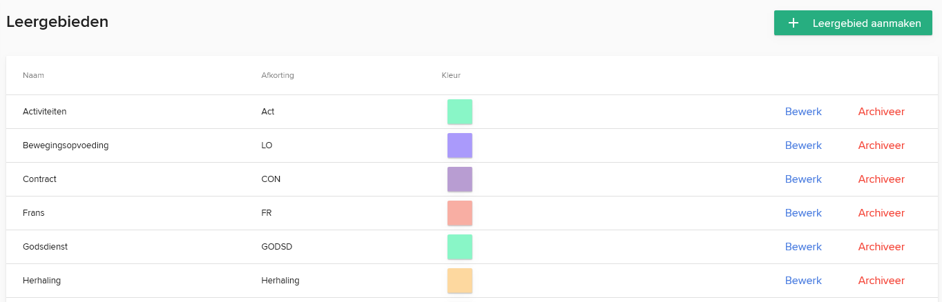This screenshot has height=302, width=942.
Task: Select the Bewegingsopvoeding name cell
Action: tap(66, 145)
